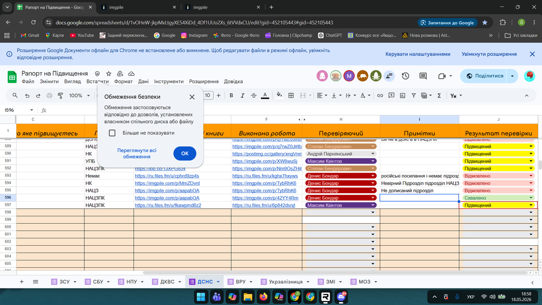
Task: Open the Довідка menu
Action: pyautogui.click(x=233, y=81)
